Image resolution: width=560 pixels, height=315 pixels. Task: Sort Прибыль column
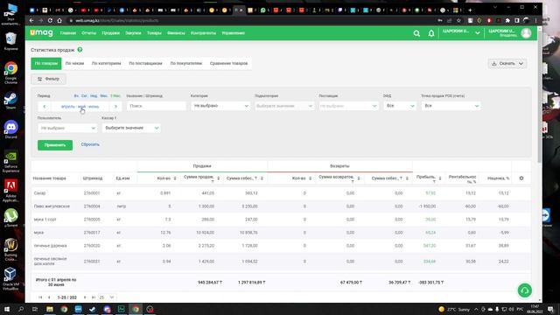pyautogui.click(x=440, y=178)
